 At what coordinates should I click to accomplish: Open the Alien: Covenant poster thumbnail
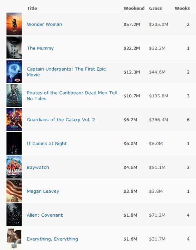click(14, 215)
